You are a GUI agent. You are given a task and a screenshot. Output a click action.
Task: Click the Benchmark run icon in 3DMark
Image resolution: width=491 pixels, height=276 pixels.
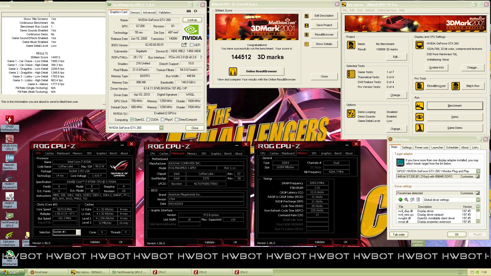coord(420,106)
